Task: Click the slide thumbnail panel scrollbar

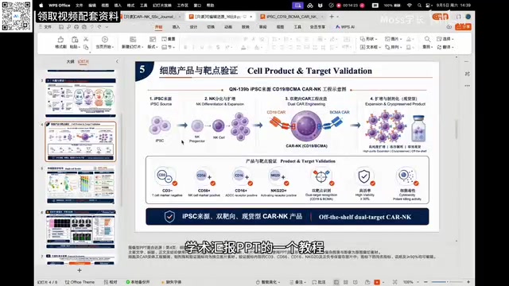Action: pyautogui.click(x=122, y=159)
